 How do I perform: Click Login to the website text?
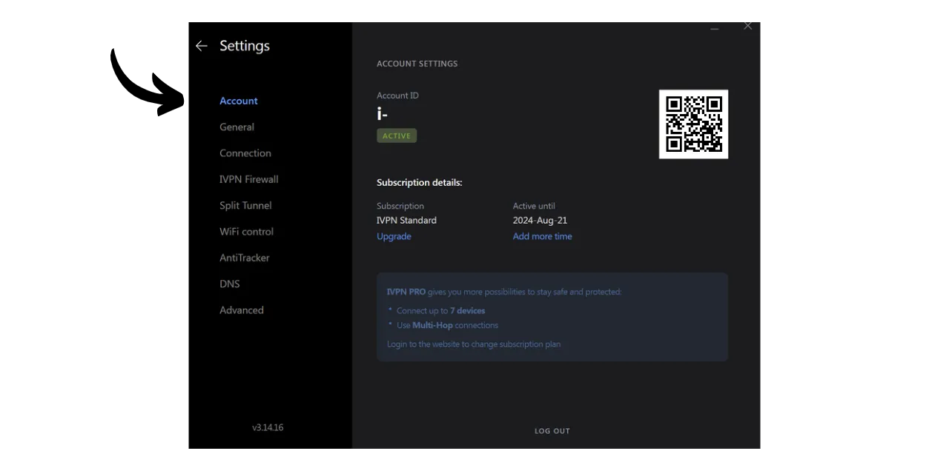(x=474, y=344)
